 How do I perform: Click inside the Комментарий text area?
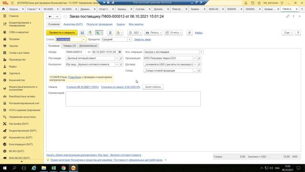coord(133,99)
